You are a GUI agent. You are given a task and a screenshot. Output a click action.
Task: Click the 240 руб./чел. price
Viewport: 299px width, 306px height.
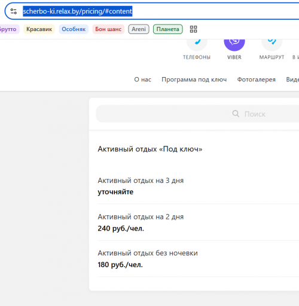pos(121,228)
